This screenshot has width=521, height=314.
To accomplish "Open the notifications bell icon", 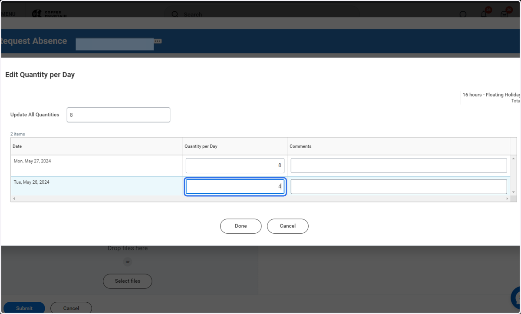I will coord(484,14).
